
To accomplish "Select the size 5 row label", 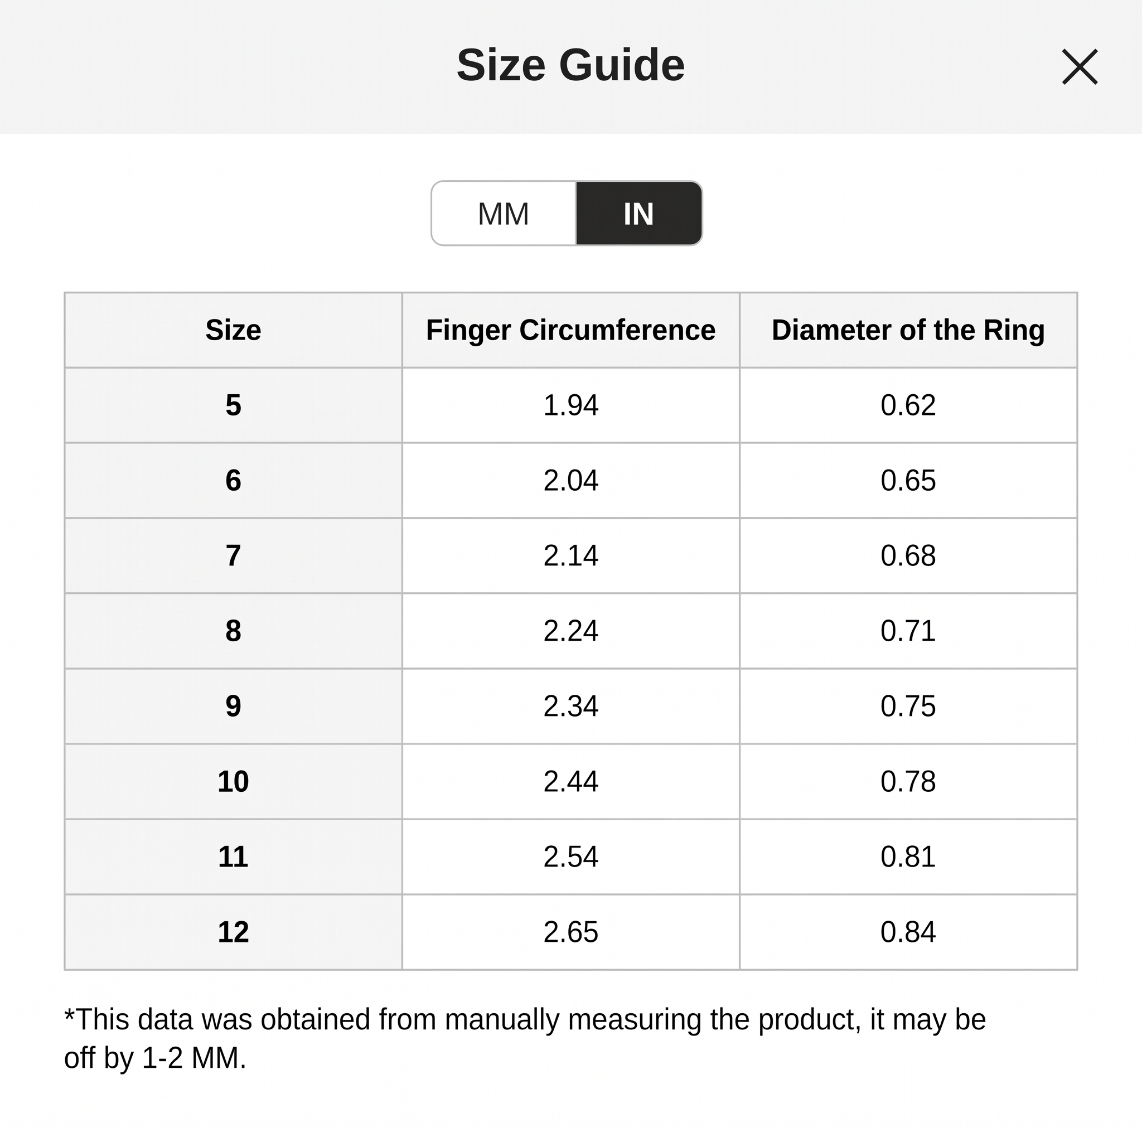I will [233, 405].
